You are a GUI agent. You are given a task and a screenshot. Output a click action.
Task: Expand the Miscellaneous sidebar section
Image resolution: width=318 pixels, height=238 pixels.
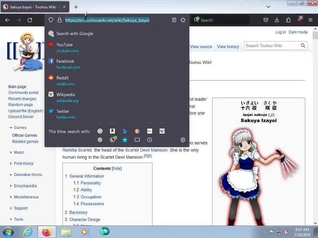click(11, 197)
